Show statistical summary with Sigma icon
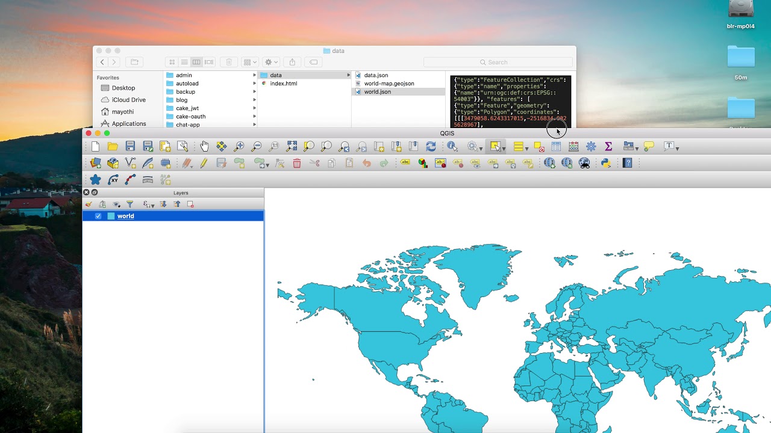Screen dimensions: 771x433 pos(608,146)
